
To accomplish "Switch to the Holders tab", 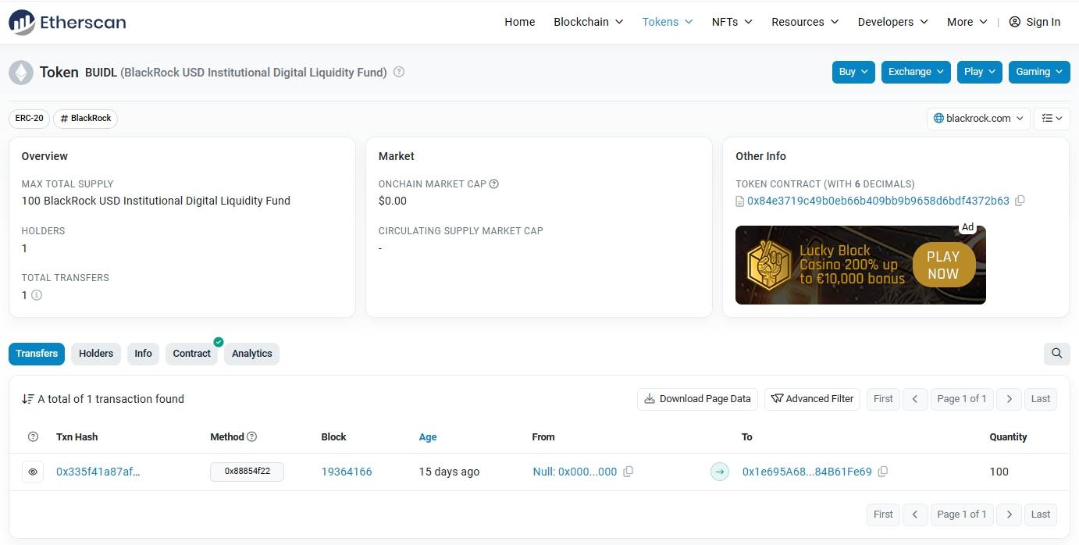I will tap(96, 354).
